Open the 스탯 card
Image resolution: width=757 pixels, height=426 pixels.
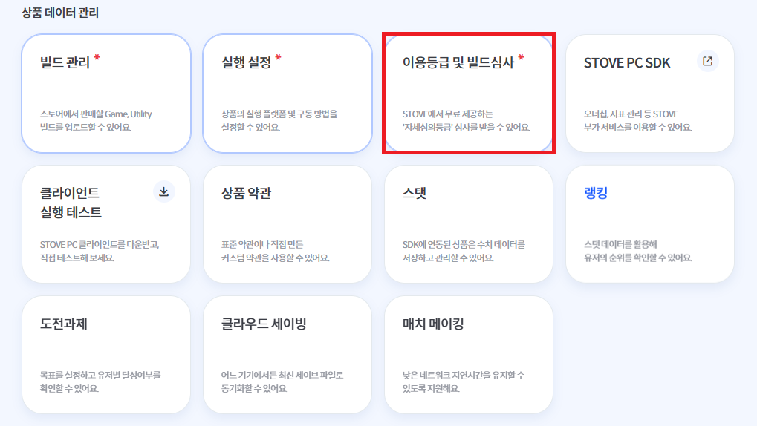[468, 224]
